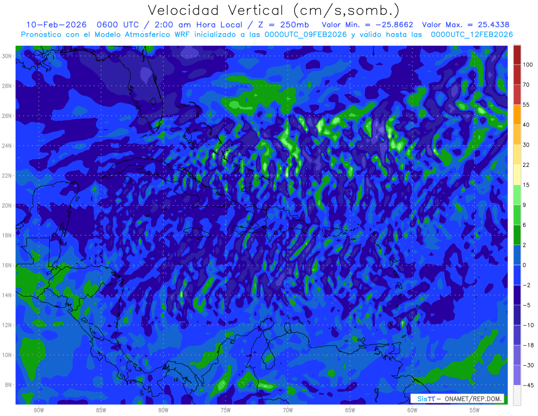The height and width of the screenshot is (416, 538).
Task: Click the title "Velocidad Vertical (cm/s,somb.)"
Action: coord(273,10)
